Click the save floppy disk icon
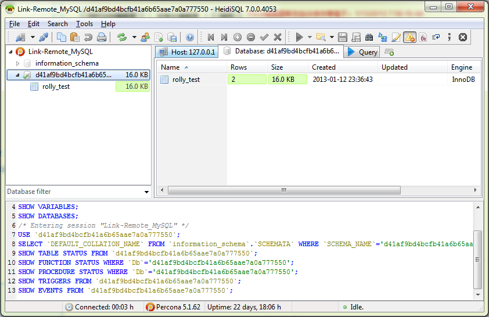The image size is (489, 317). [x=343, y=37]
